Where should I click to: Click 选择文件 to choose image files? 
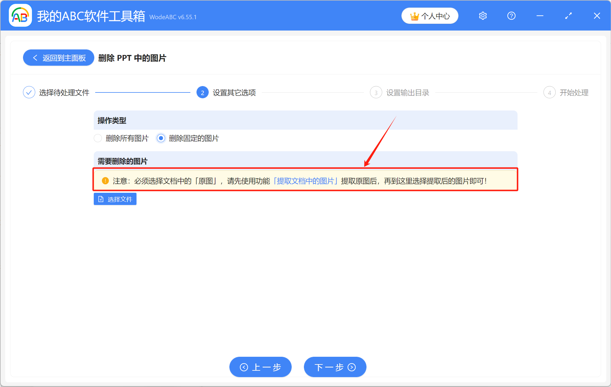coord(115,199)
